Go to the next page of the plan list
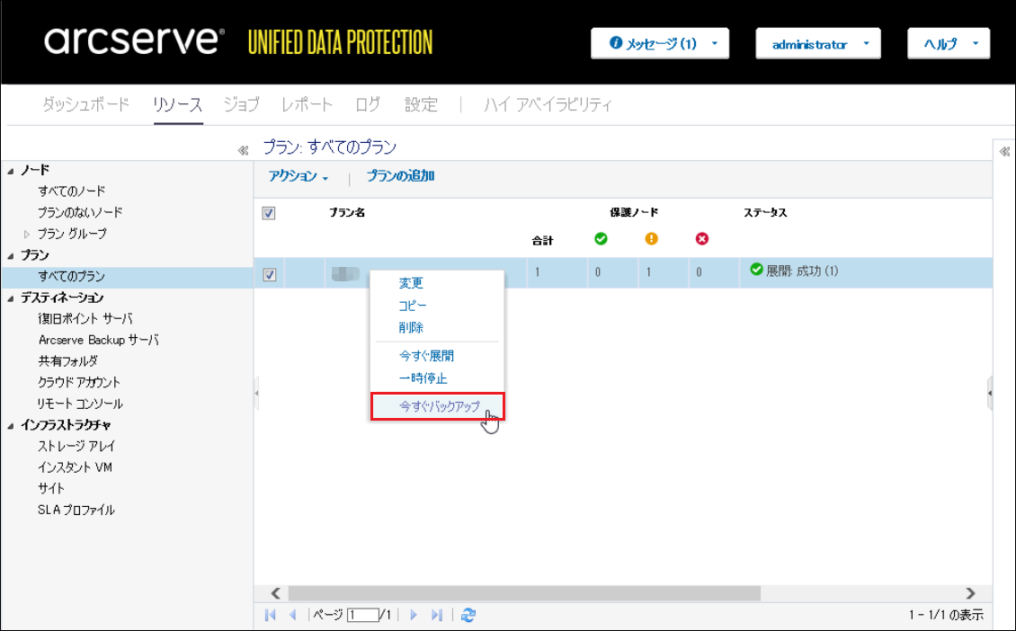Screen dimensions: 1016x631 click(414, 615)
